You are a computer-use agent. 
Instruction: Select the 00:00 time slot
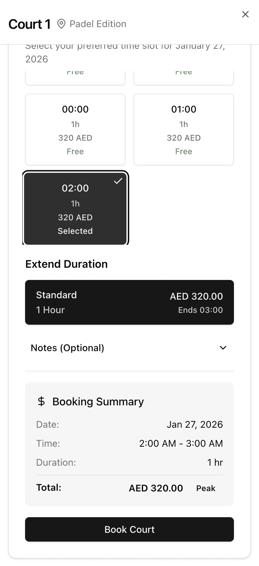[x=75, y=129]
